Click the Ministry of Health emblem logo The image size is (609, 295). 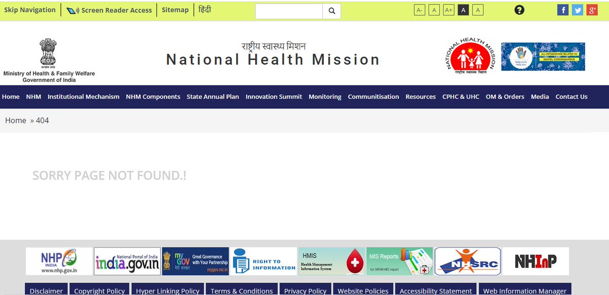(49, 61)
